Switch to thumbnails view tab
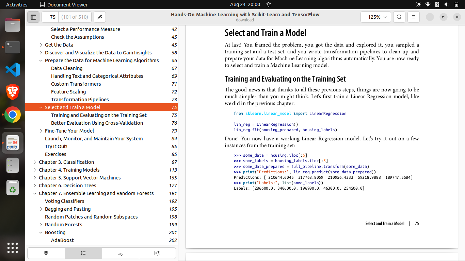 (46, 253)
